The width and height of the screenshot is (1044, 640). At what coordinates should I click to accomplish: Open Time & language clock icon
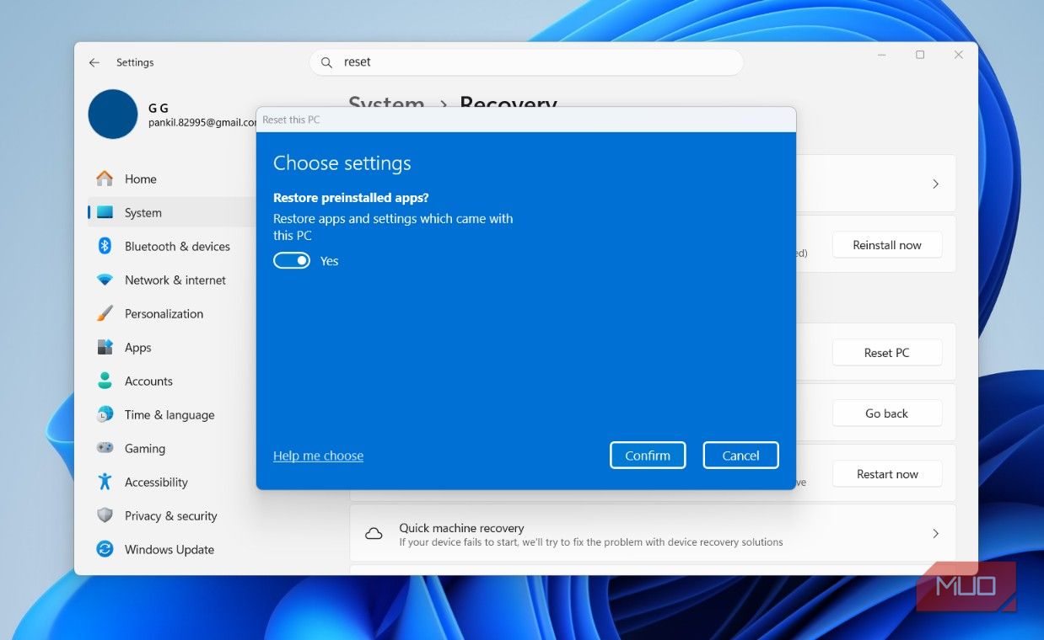point(105,414)
